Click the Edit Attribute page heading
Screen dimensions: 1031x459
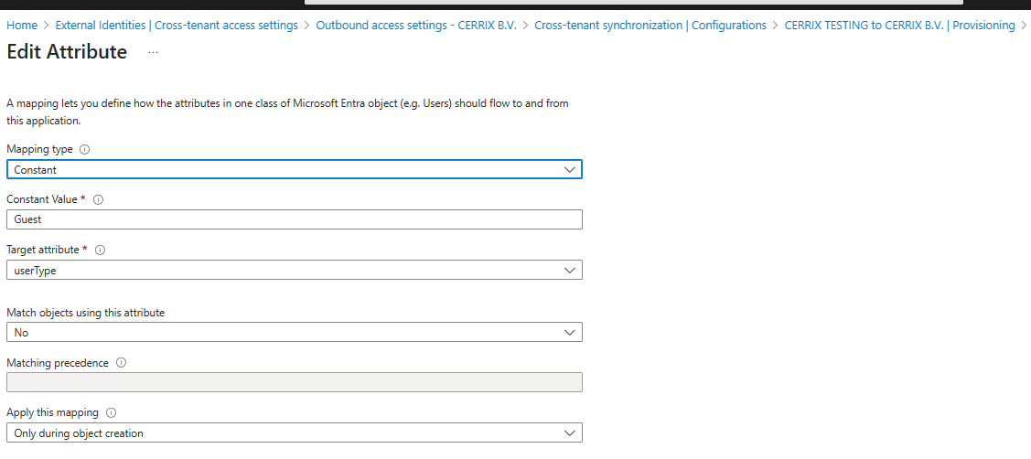coord(67,52)
